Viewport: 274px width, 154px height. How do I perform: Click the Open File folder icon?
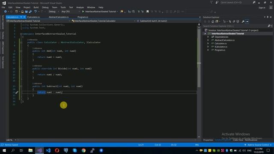(22, 12)
